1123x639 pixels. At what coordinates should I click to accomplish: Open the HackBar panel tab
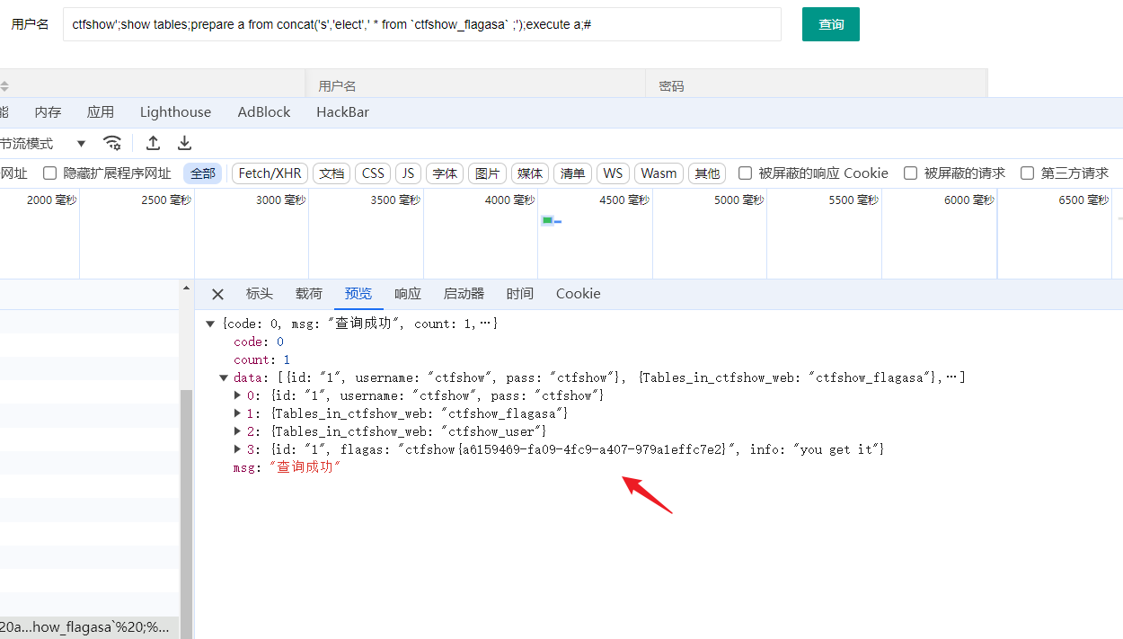point(342,112)
